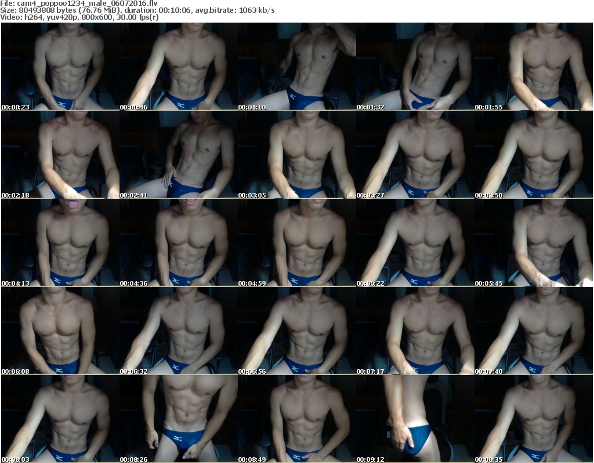Open the preview labeled 00:06:56
594x463 pixels.
tap(297, 331)
